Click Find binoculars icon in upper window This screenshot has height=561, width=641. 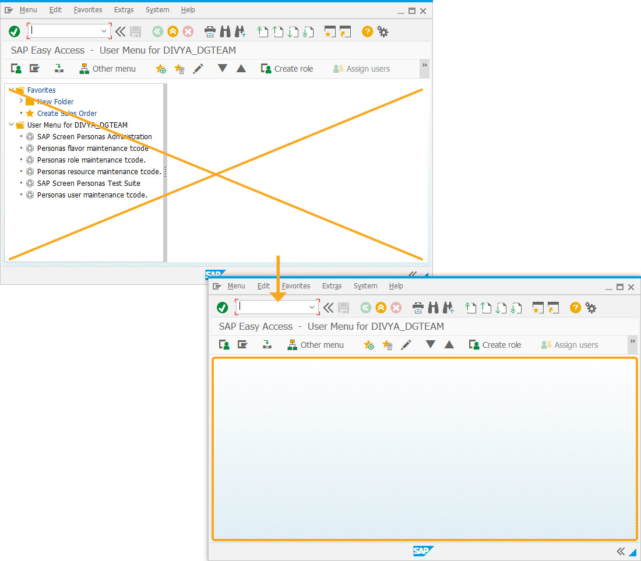[226, 31]
